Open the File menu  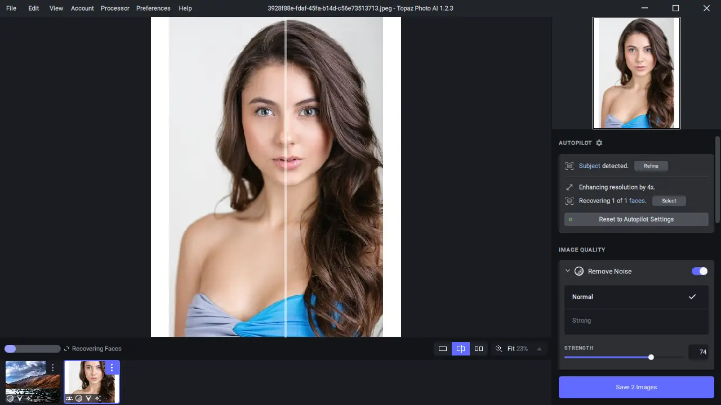click(11, 8)
